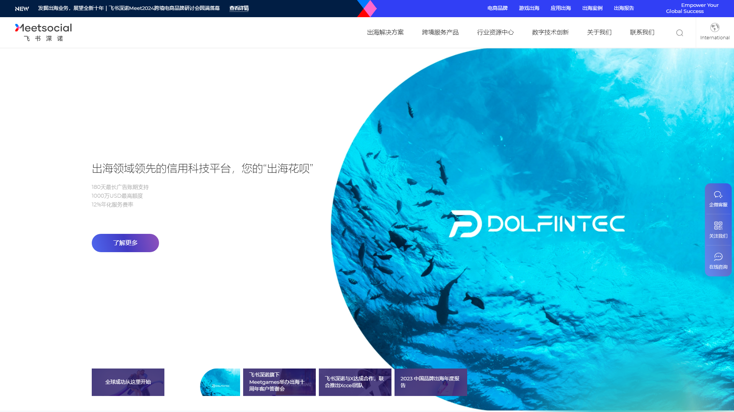Expand the 行业资源中心 navigation menu

coord(495,32)
